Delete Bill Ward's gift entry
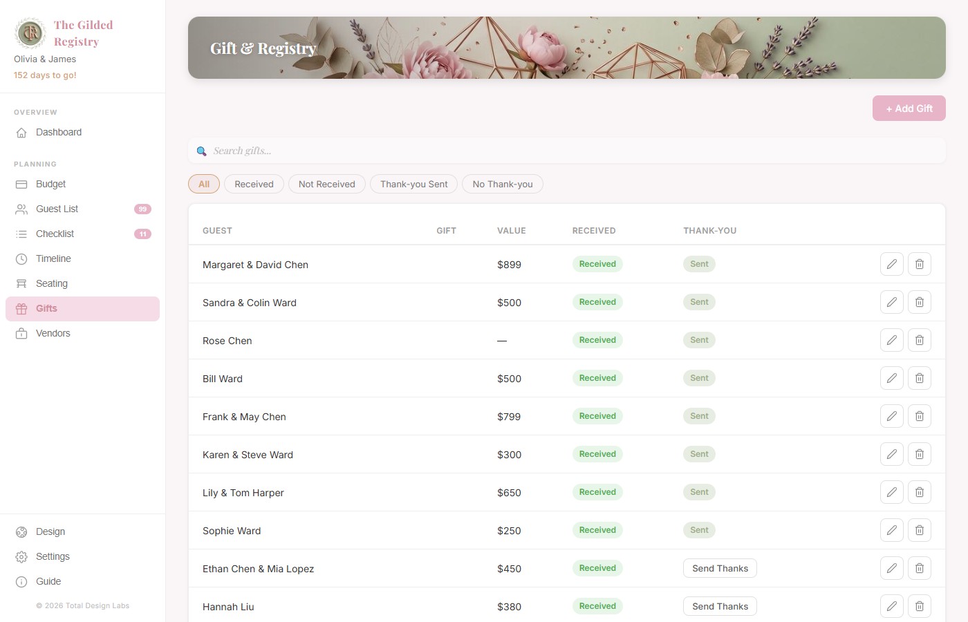Viewport: 968px width, 622px height. point(920,378)
